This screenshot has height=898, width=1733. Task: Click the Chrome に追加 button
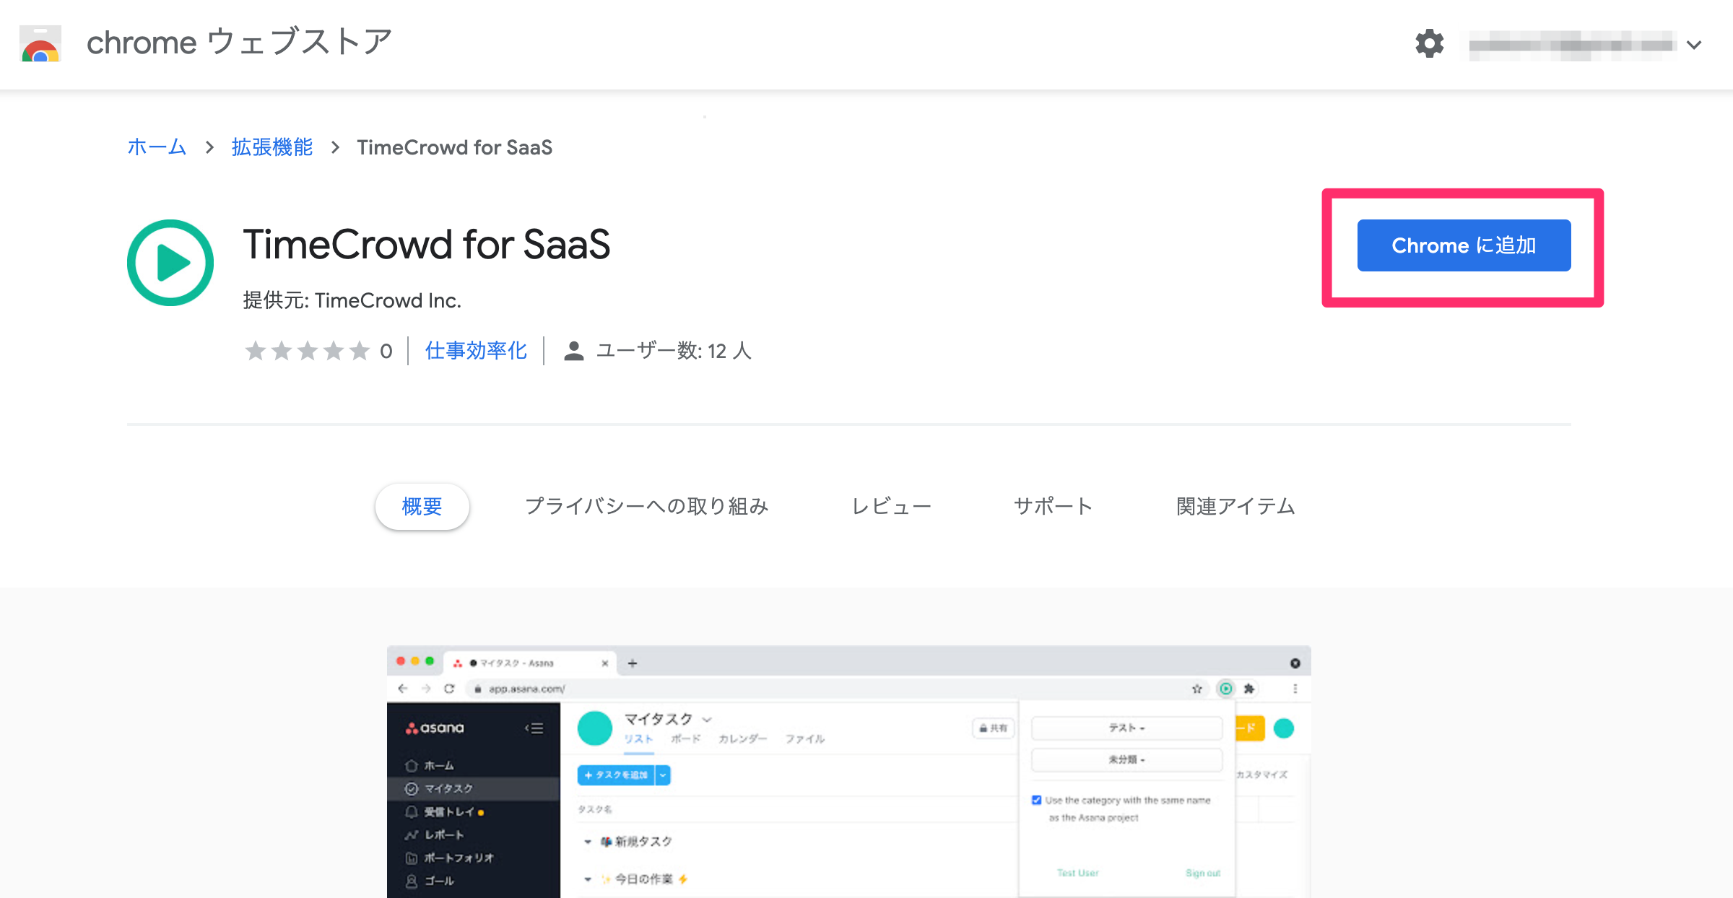click(x=1464, y=245)
